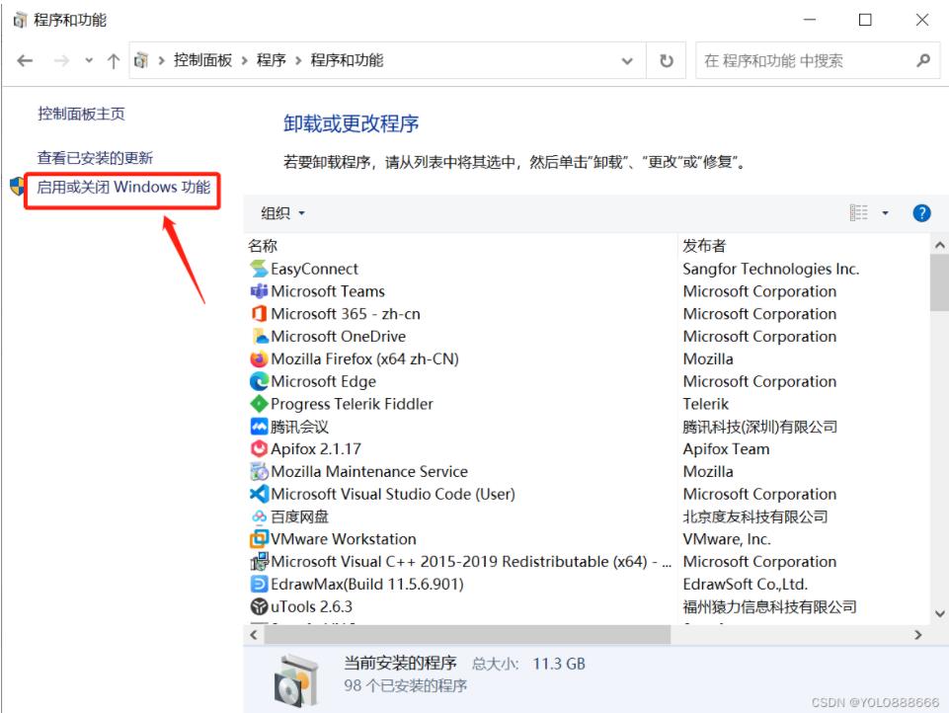Image resolution: width=949 pixels, height=713 pixels.
Task: Click the installed programs disc thumbnail
Action: [296, 681]
